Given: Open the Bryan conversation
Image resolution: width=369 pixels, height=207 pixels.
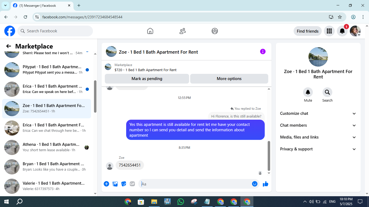Looking at the screenshot, I should tap(46, 167).
